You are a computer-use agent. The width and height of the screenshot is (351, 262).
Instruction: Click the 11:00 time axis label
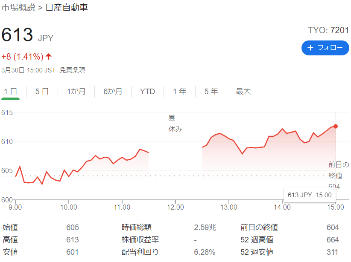tap(122, 207)
